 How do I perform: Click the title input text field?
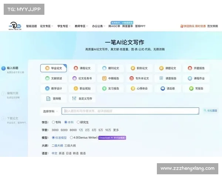point(129,111)
